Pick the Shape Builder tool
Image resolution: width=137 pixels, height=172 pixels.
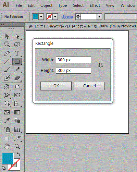point(7,103)
